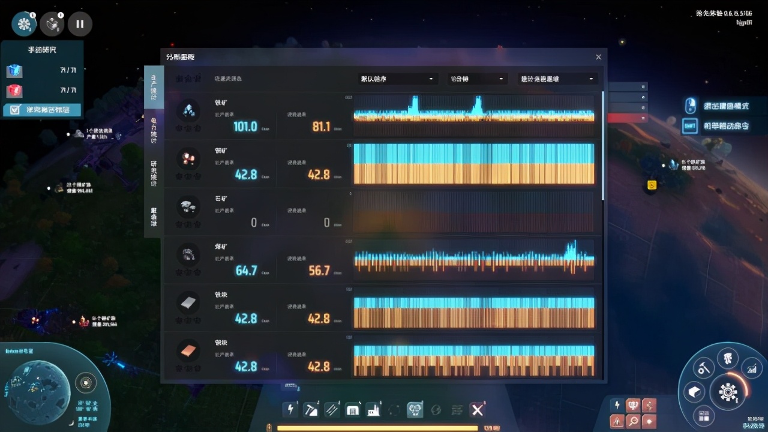Select the smelter factory filter icon
Image resolution: width=768 pixels, height=432 pixels.
pyautogui.click(x=372, y=410)
